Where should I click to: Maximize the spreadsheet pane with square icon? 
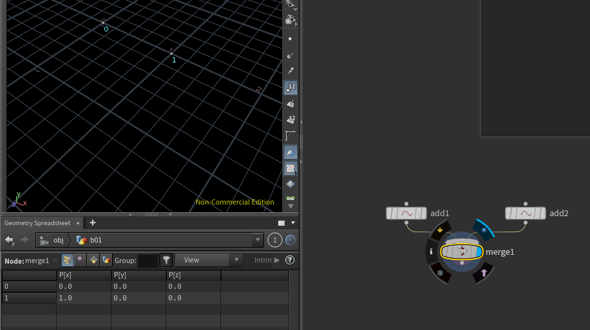[281, 223]
